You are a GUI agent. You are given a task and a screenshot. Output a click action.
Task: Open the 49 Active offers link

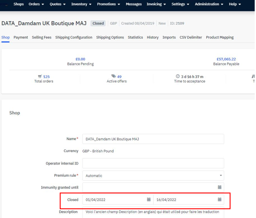(x=119, y=77)
